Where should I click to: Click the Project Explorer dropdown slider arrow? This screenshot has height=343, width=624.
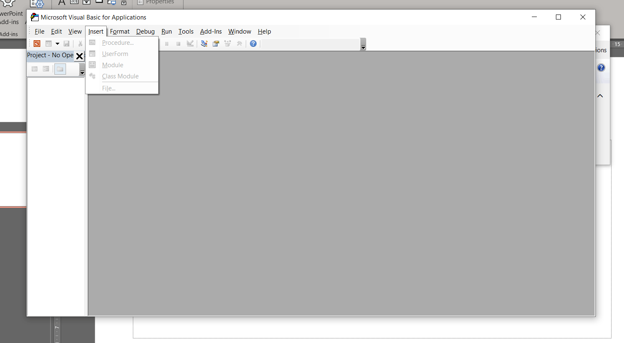click(82, 71)
